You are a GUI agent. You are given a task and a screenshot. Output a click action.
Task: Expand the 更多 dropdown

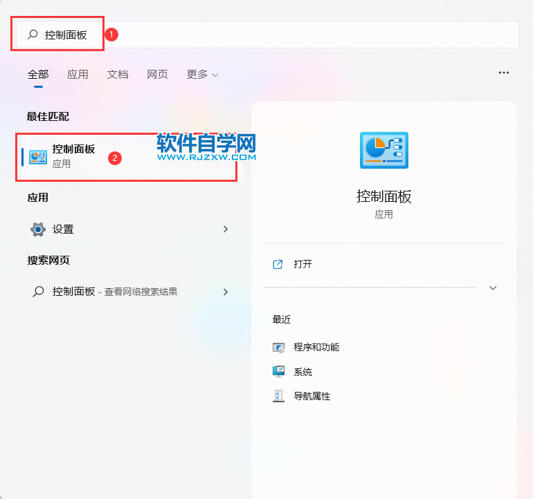202,75
